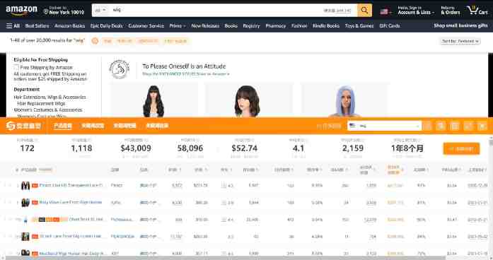Click the Hair Replacement Wigs department link
Image resolution: width=493 pixels, height=260 pixels.
tap(41, 103)
